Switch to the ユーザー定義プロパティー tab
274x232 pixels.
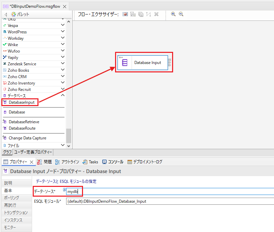click(x=33, y=152)
